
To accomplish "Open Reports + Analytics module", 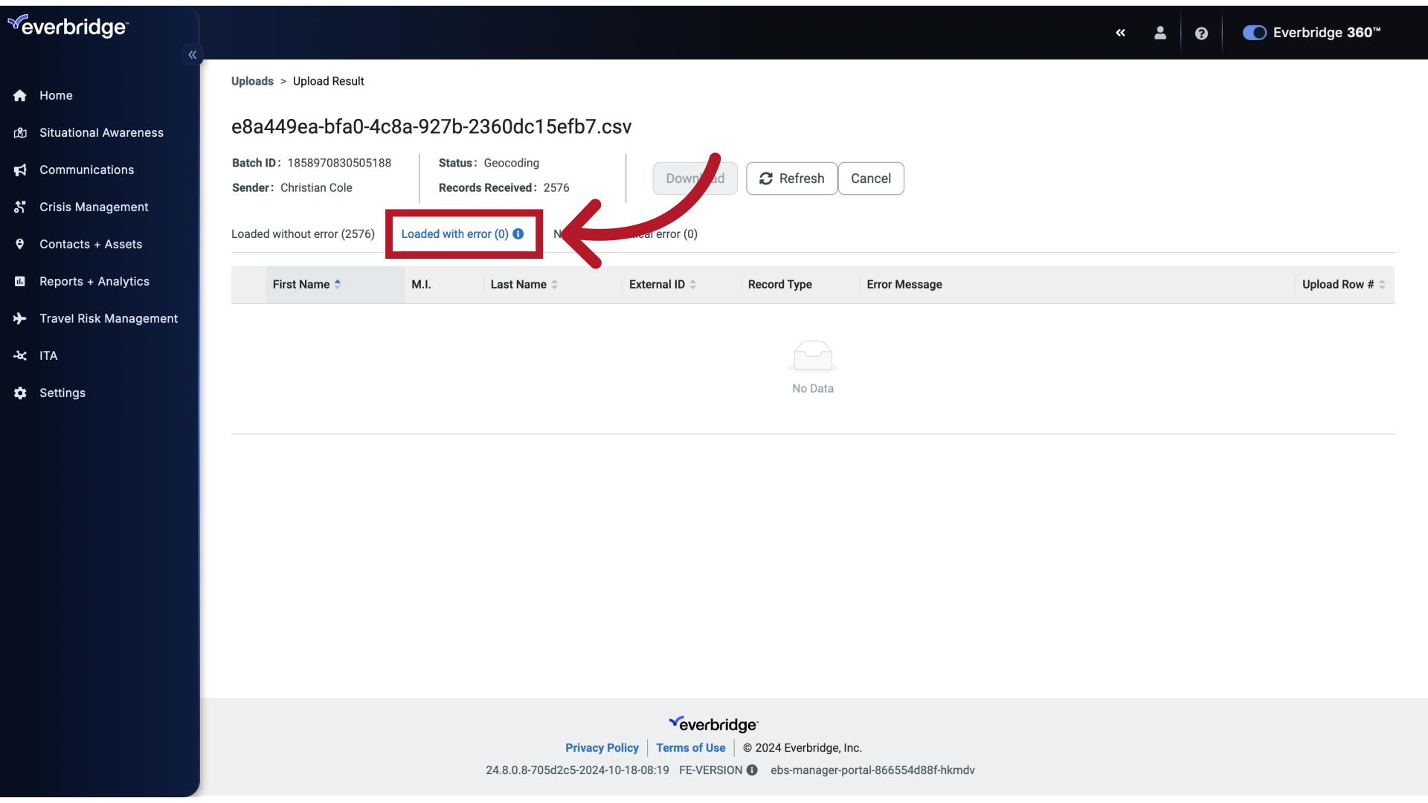I will tap(94, 283).
